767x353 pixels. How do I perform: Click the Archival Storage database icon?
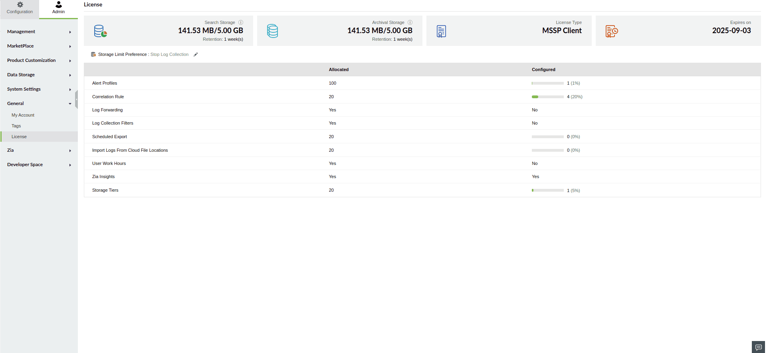[x=273, y=31]
